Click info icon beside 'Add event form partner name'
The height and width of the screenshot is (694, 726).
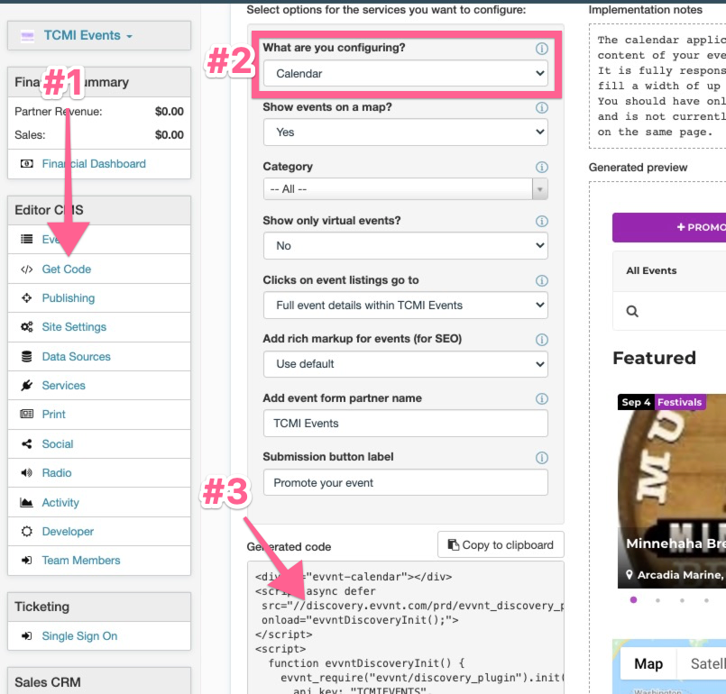tap(542, 398)
